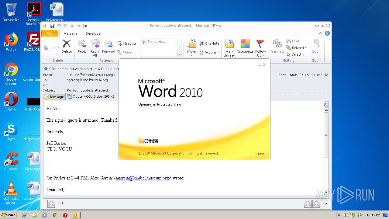Image resolution: width=389 pixels, height=219 pixels.
Task: Click Outlook icon in taskbar
Action: point(75,215)
